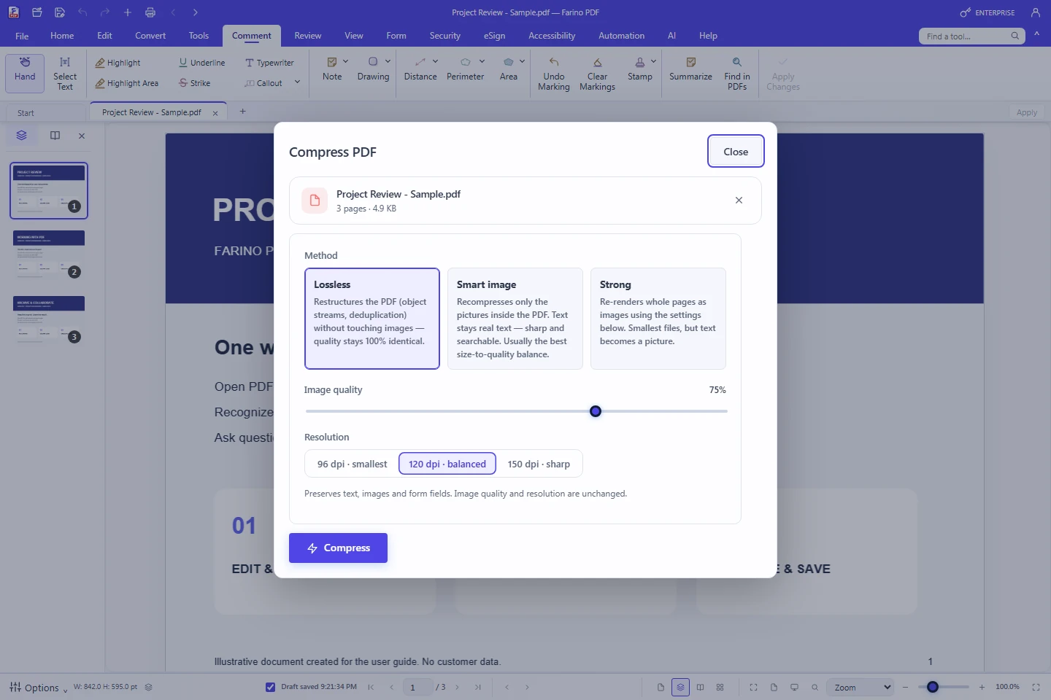Pick the Strong compression method
The image size is (1051, 700).
coord(658,319)
